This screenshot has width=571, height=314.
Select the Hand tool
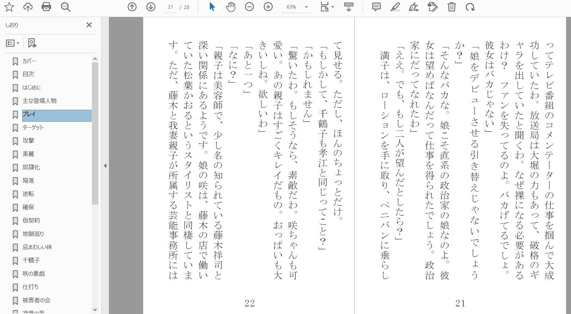pyautogui.click(x=231, y=6)
